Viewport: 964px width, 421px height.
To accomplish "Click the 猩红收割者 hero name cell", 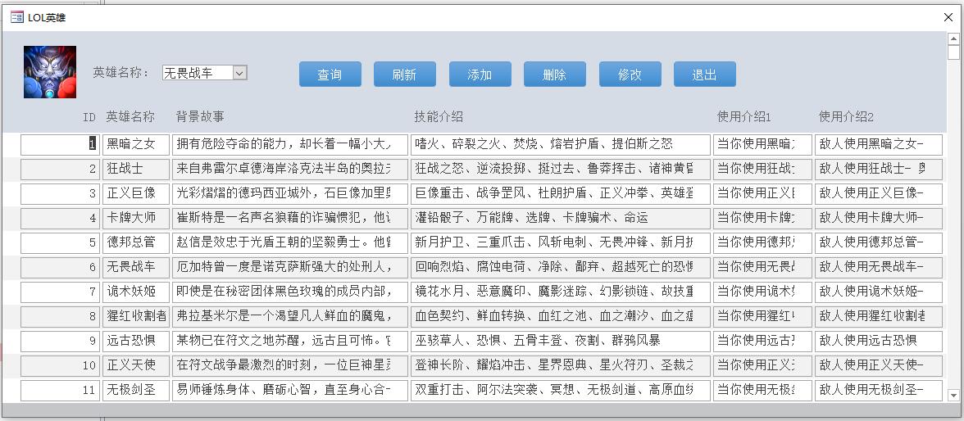I will click(x=136, y=316).
